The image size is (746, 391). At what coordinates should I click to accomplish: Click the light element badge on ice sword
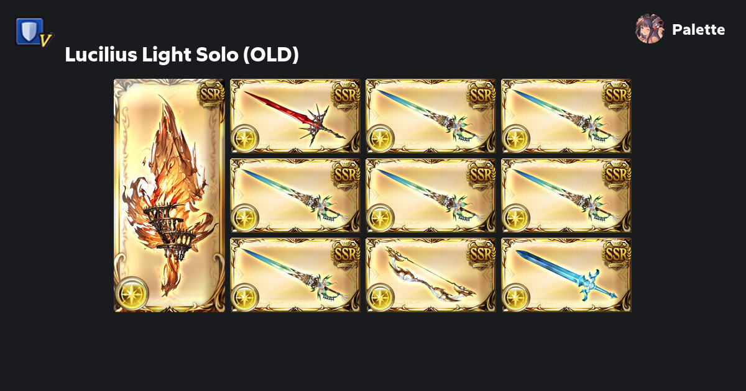[516, 297]
